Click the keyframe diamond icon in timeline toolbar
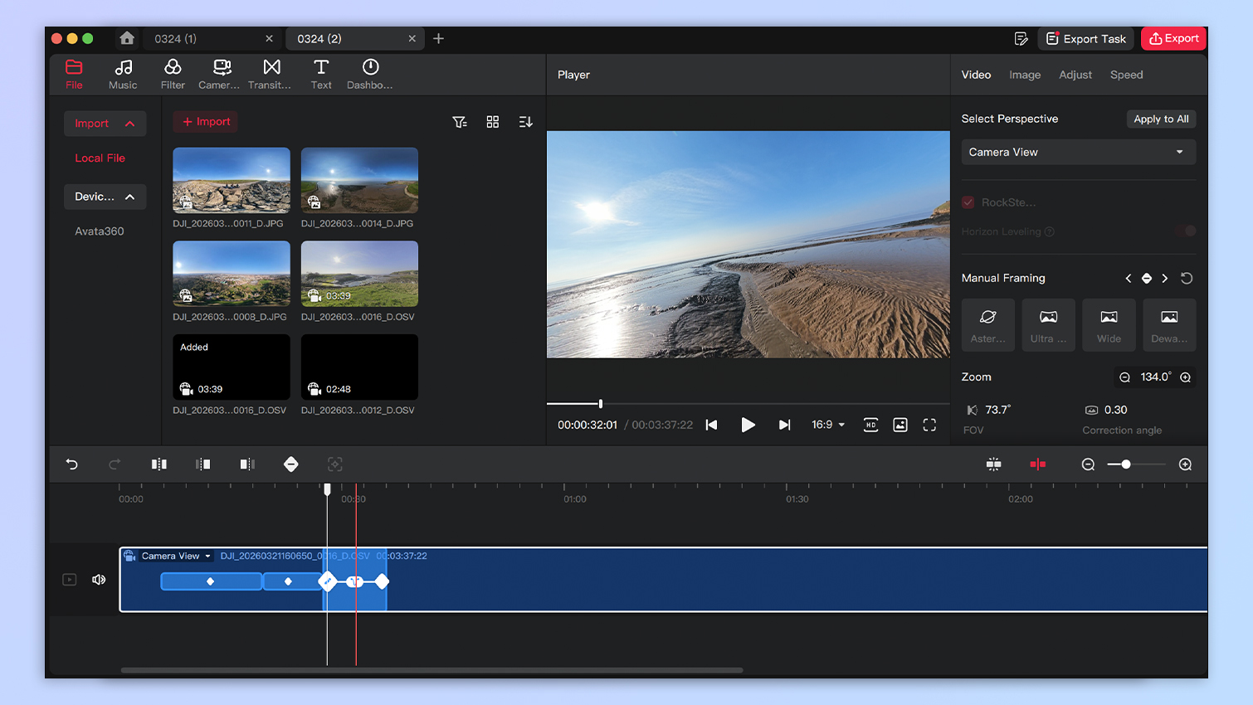This screenshot has width=1253, height=705. pyautogui.click(x=290, y=464)
